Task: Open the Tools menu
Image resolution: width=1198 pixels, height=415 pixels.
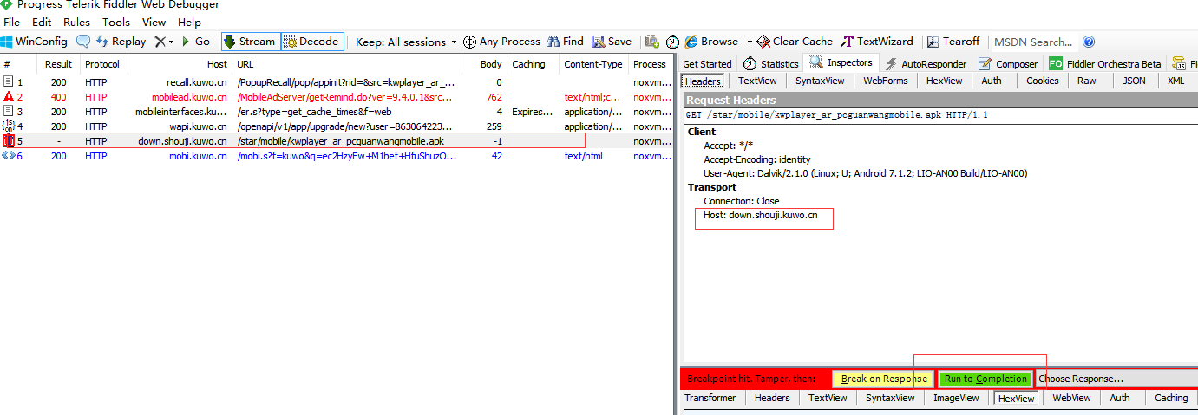Action: [116, 23]
